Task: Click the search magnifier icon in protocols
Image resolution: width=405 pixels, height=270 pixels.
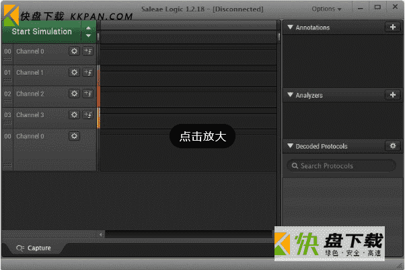Action: click(295, 166)
